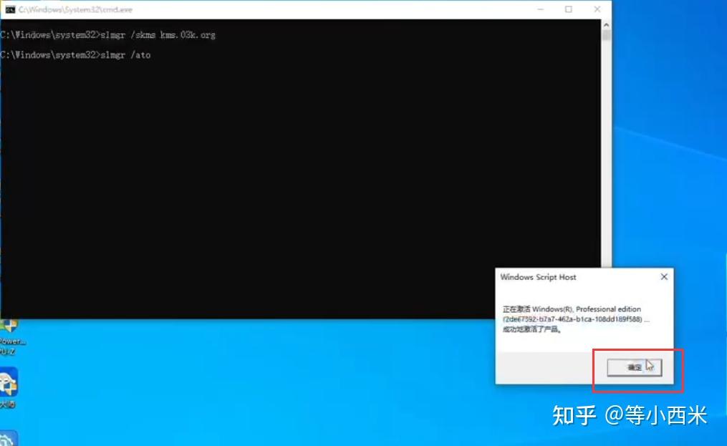Screen dimensions: 727x446
Task: Click the cmd scrollbar up arrow
Action: (x=606, y=24)
